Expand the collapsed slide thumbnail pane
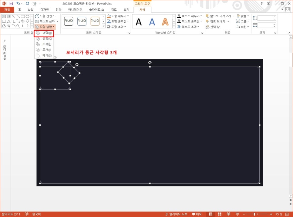This screenshot has width=293, height=217. tap(5, 41)
